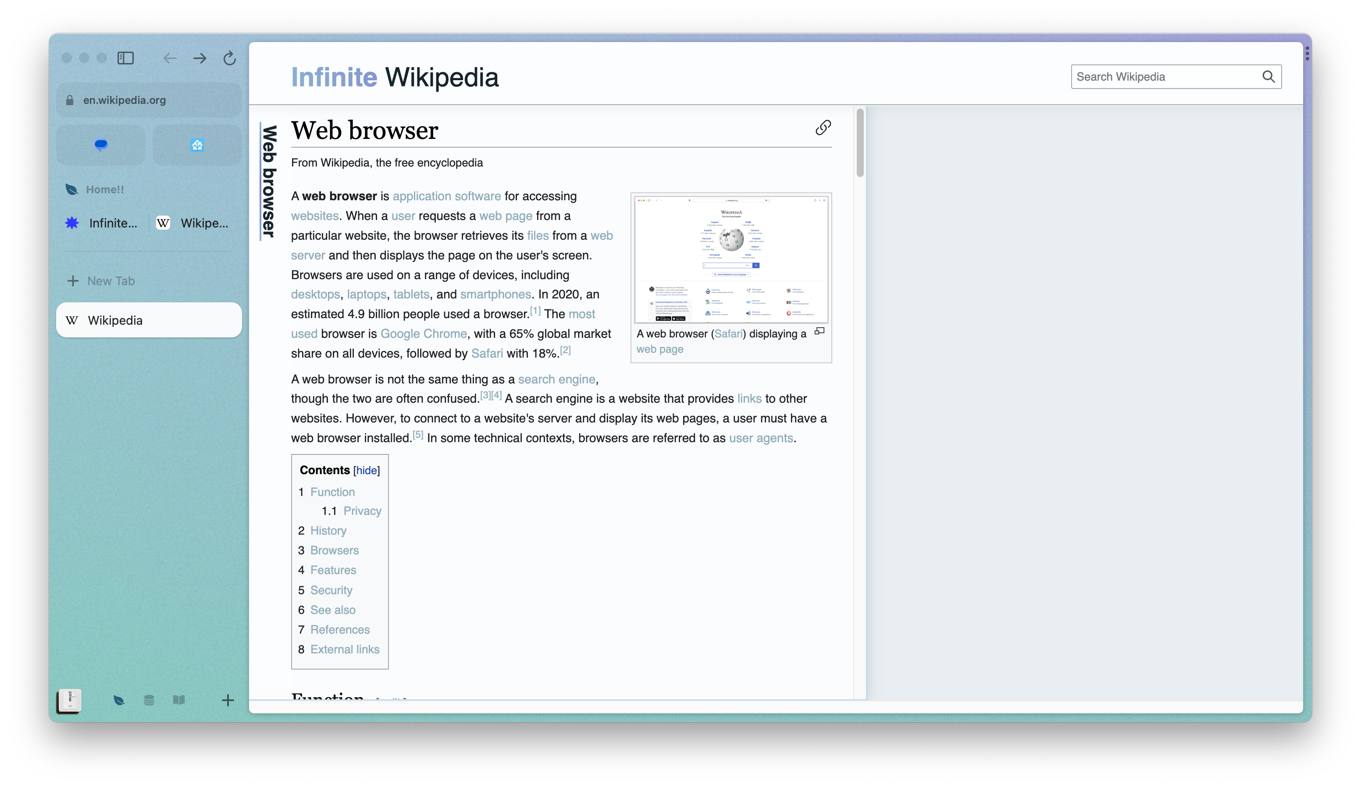Jump to Security in Contents
Image resolution: width=1361 pixels, height=787 pixels.
(x=331, y=590)
